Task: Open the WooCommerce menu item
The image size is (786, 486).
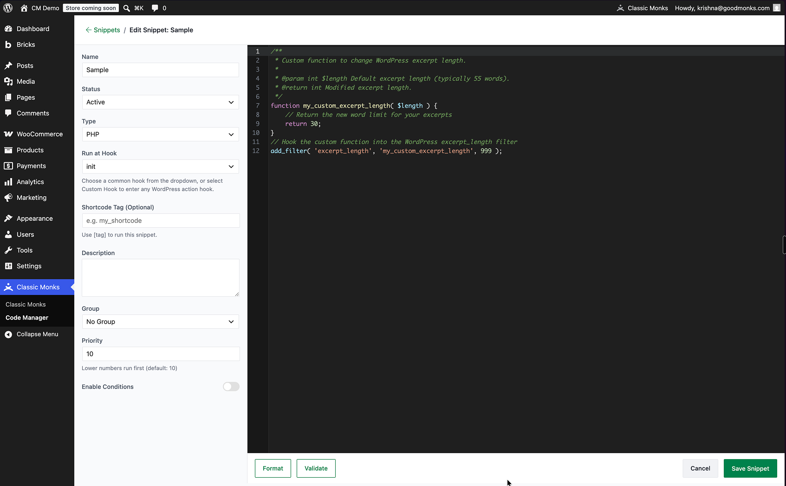Action: coord(37,134)
